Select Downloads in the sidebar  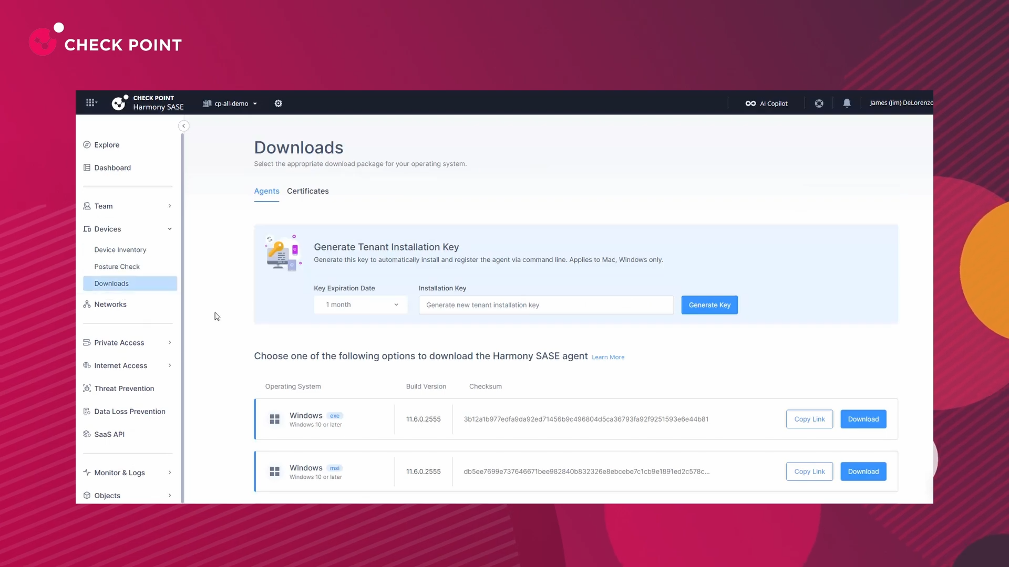click(130, 283)
